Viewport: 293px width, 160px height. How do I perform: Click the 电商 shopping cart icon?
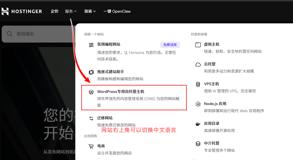pos(91,146)
